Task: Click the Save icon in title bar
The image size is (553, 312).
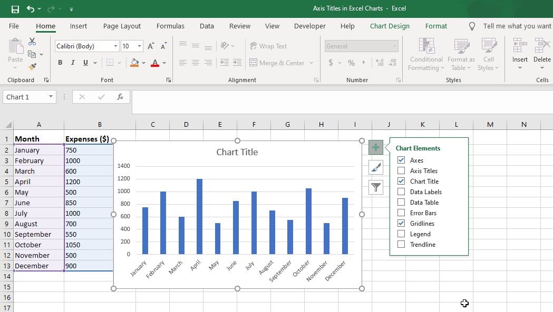Action: [x=15, y=9]
